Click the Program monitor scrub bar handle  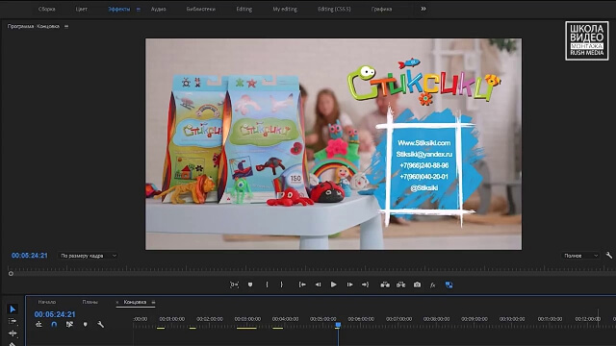(x=11, y=274)
